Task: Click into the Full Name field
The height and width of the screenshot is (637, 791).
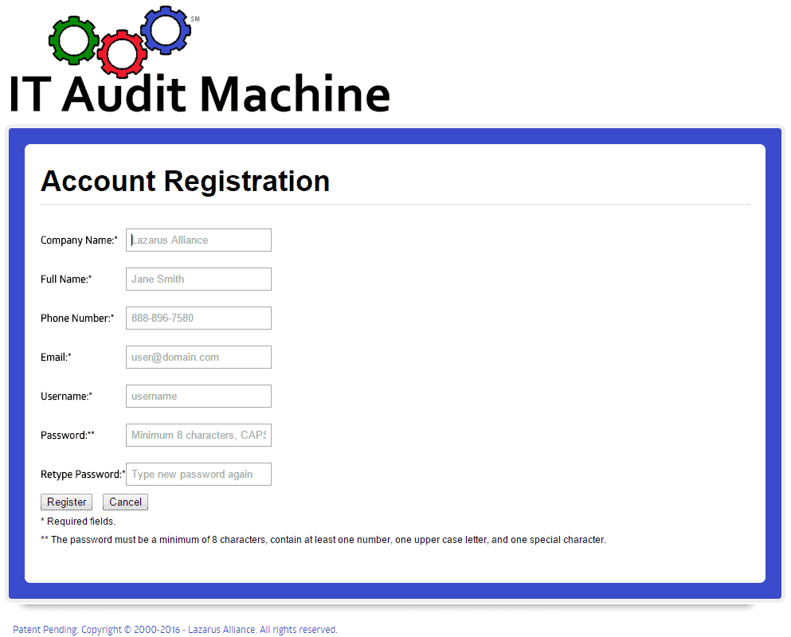Action: pos(198,279)
